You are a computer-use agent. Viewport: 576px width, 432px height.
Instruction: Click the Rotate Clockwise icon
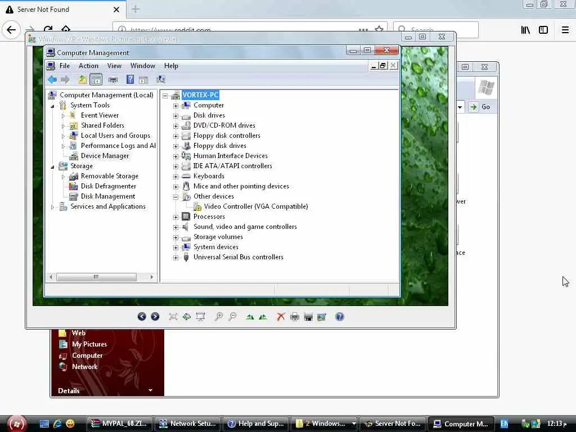tap(250, 317)
